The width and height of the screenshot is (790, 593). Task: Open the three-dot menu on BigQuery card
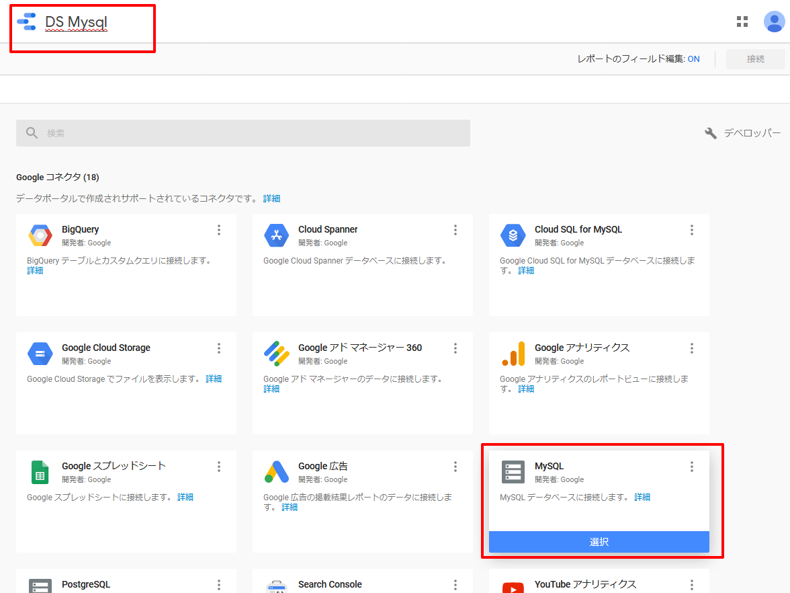tap(219, 230)
